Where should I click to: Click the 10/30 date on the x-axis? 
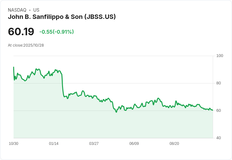coord(14,144)
